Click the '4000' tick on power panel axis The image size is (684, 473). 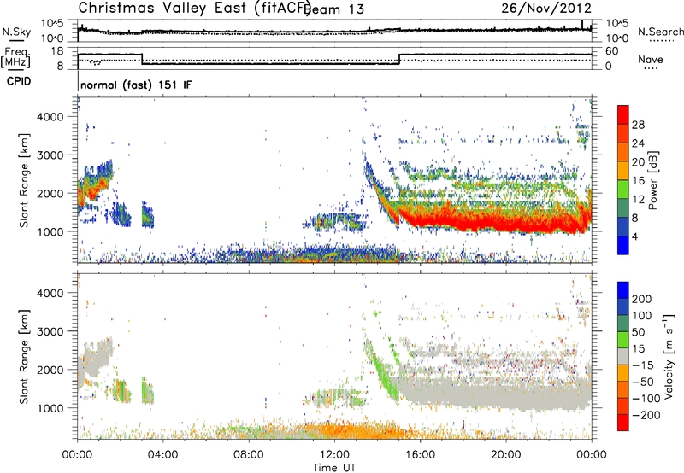pyautogui.click(x=50, y=117)
